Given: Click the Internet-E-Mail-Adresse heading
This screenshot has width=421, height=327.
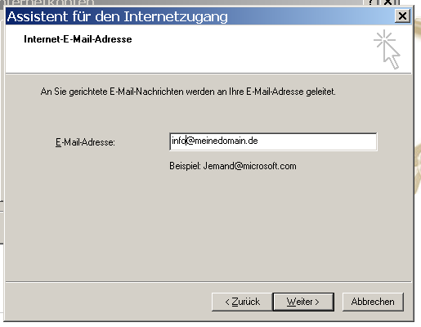Looking at the screenshot, I should click(78, 39).
